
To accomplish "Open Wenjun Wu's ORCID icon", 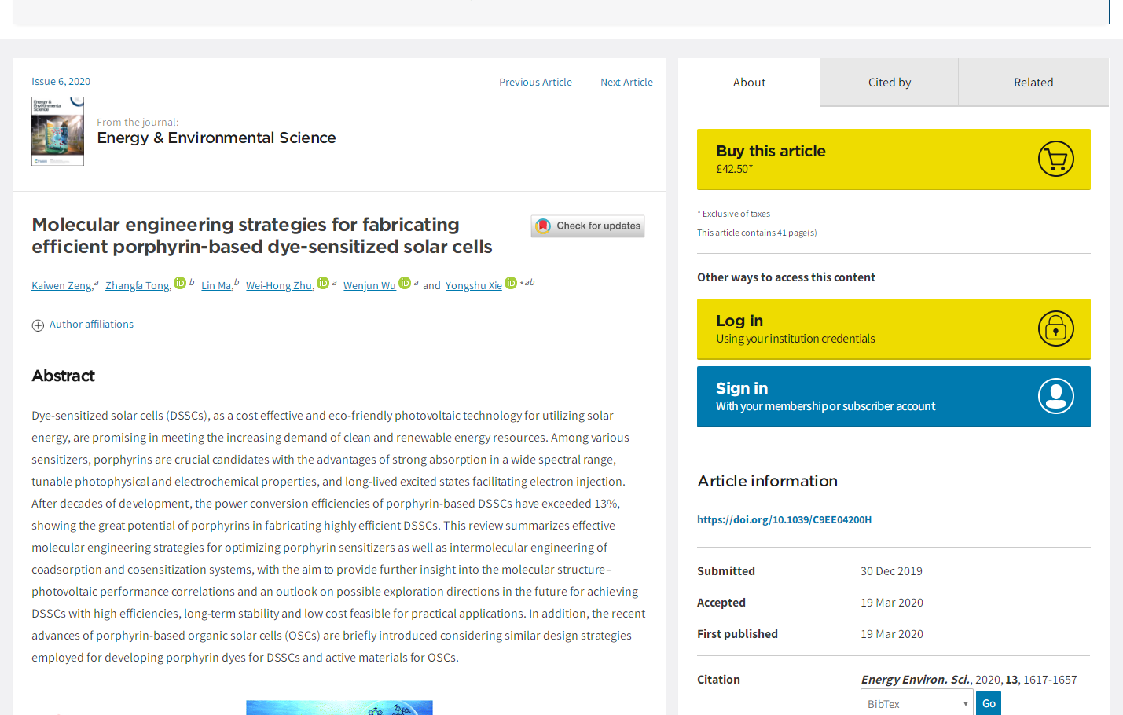I will tap(405, 283).
